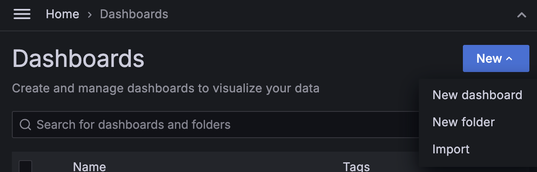Select New folder from the menu
The image size is (537, 172).
pos(463,122)
